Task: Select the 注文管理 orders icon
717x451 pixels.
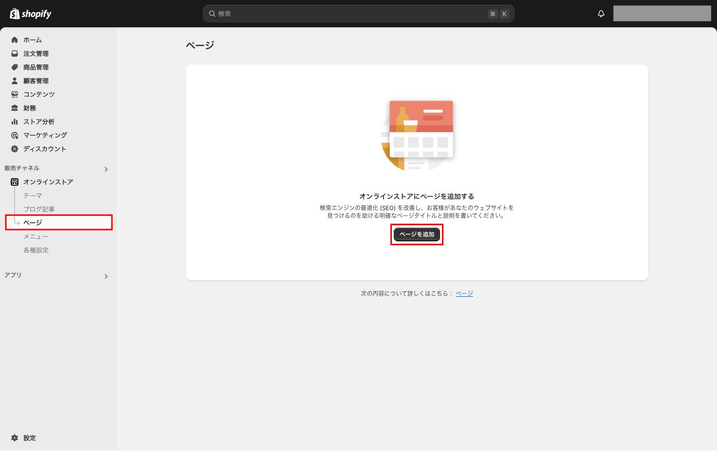Action: pos(15,54)
